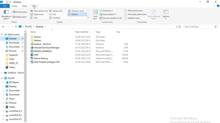The width and height of the screenshot is (220, 123).
Task: Select the Salman folder
Action: coord(37,37)
